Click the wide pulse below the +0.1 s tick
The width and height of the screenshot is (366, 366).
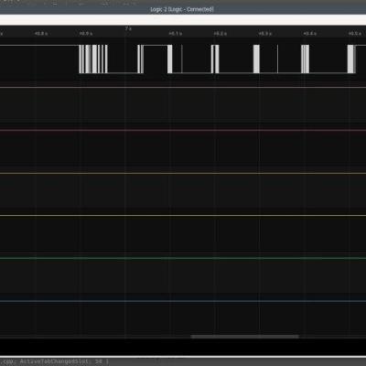170,59
